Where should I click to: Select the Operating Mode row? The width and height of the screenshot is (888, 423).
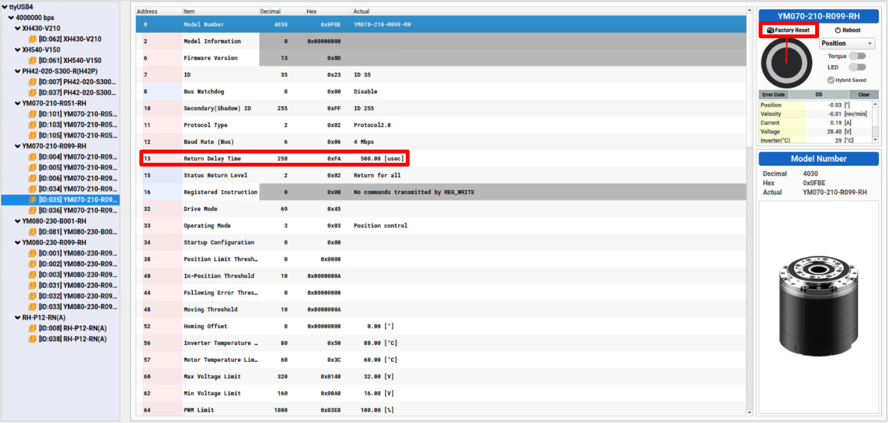pos(441,225)
